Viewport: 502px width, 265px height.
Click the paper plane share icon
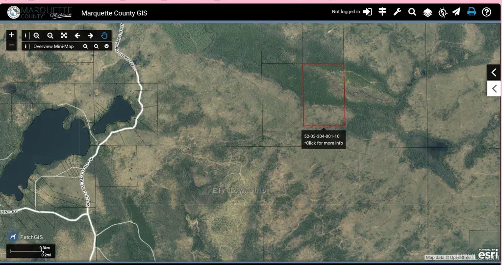click(456, 12)
